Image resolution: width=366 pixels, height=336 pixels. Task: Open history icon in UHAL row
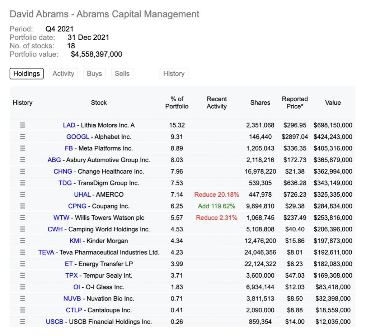[22, 195]
